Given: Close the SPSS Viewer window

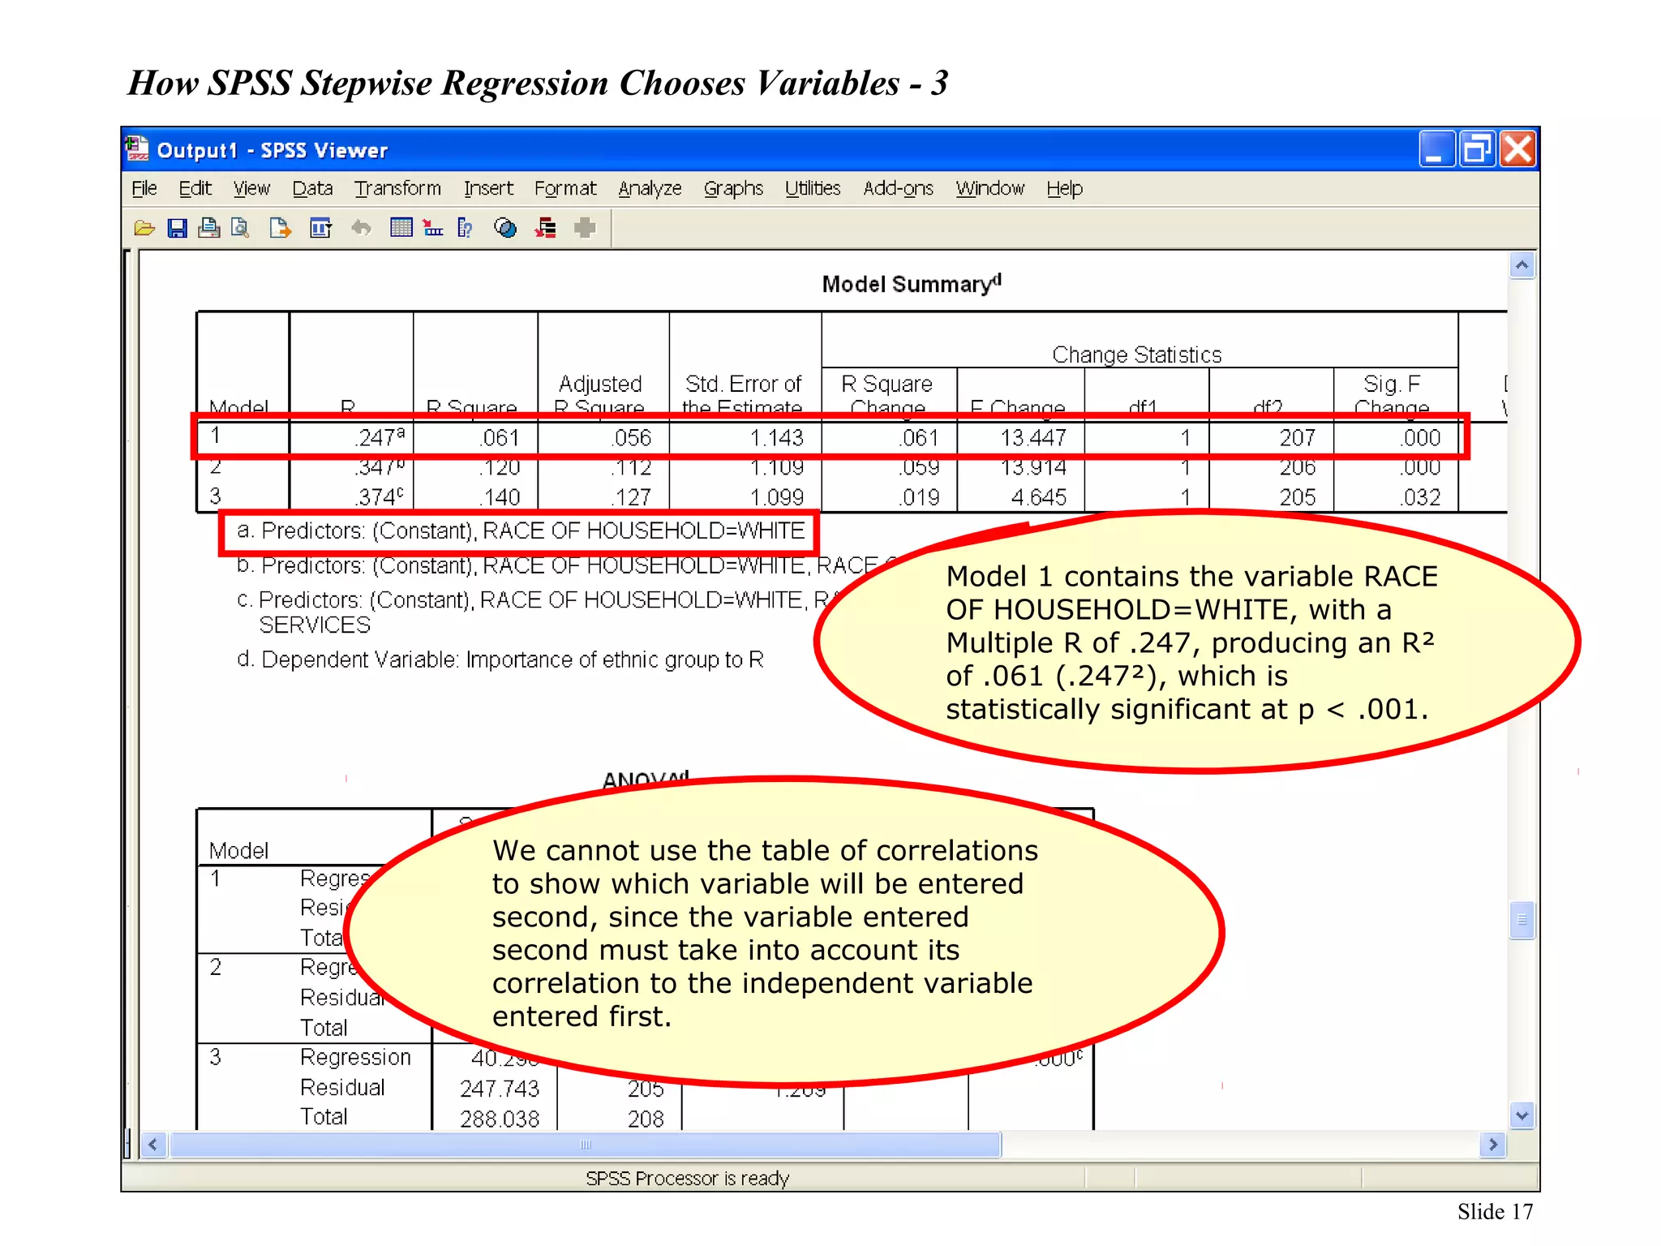Looking at the screenshot, I should [1518, 149].
